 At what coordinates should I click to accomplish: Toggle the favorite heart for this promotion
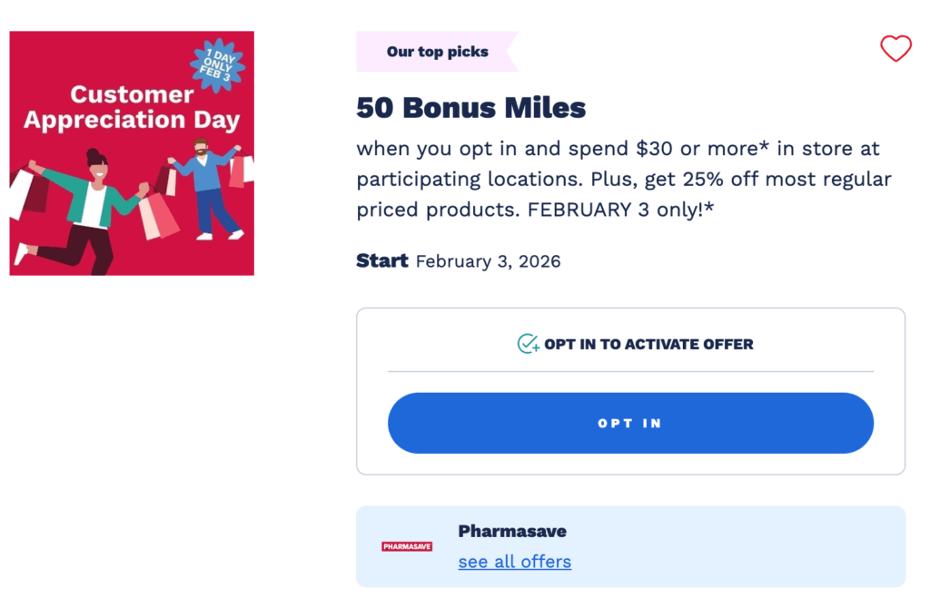pyautogui.click(x=896, y=49)
